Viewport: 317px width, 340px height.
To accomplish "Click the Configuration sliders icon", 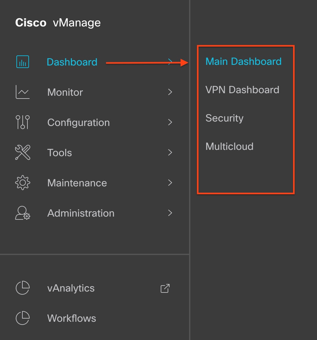I will 23,122.
